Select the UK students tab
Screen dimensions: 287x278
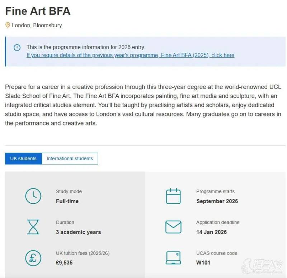[x=23, y=159]
